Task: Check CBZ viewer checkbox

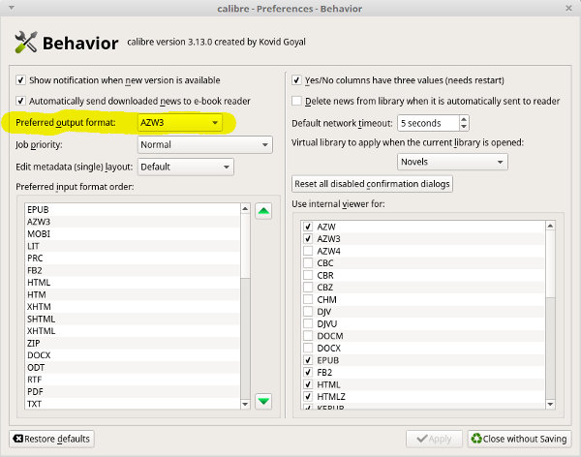Action: 308,288
